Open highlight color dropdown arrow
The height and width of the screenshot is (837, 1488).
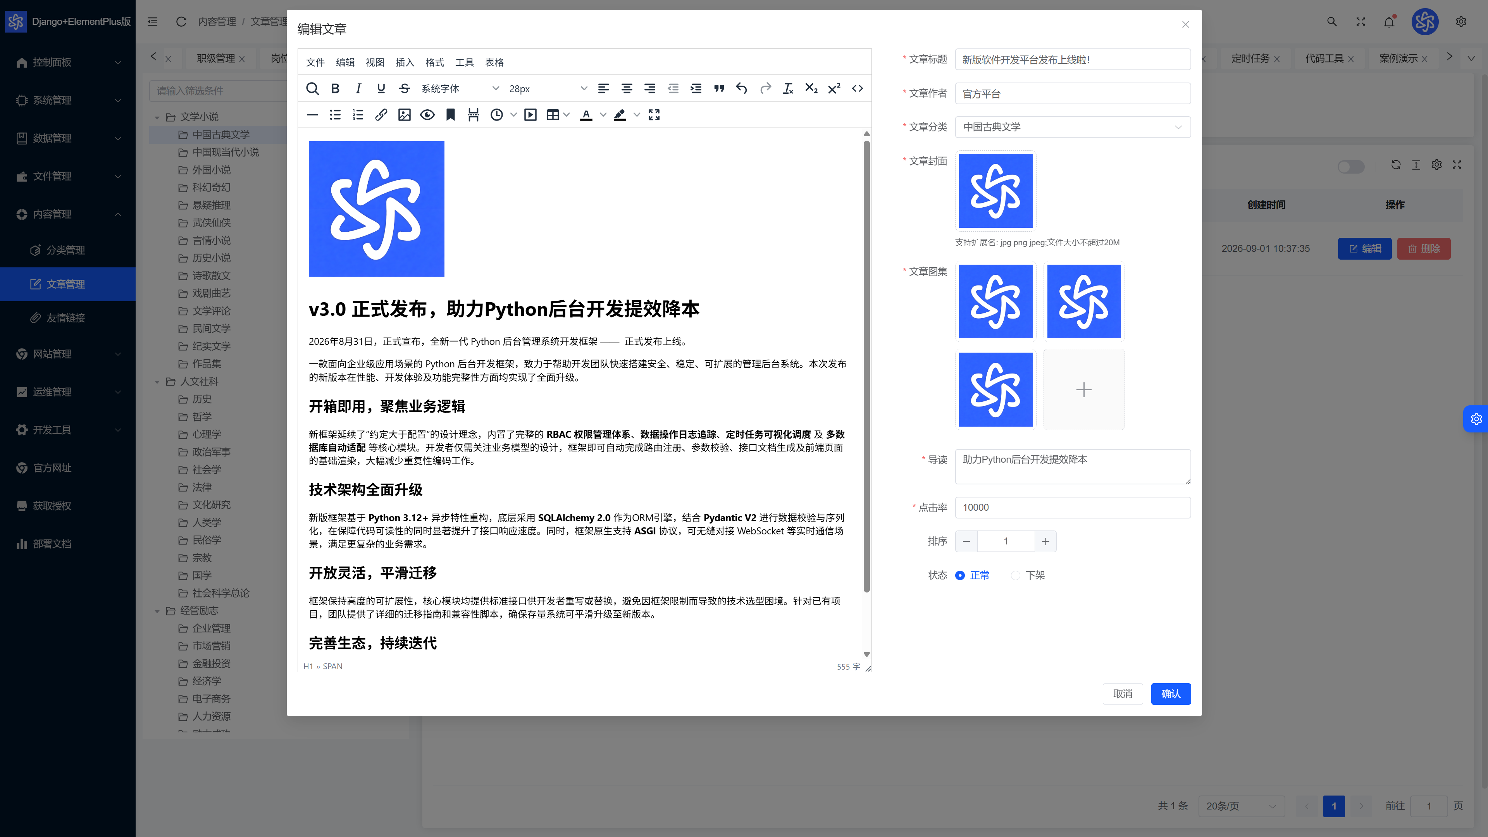click(637, 115)
